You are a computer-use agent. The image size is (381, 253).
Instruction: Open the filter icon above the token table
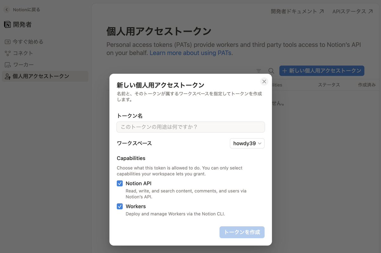click(x=259, y=71)
